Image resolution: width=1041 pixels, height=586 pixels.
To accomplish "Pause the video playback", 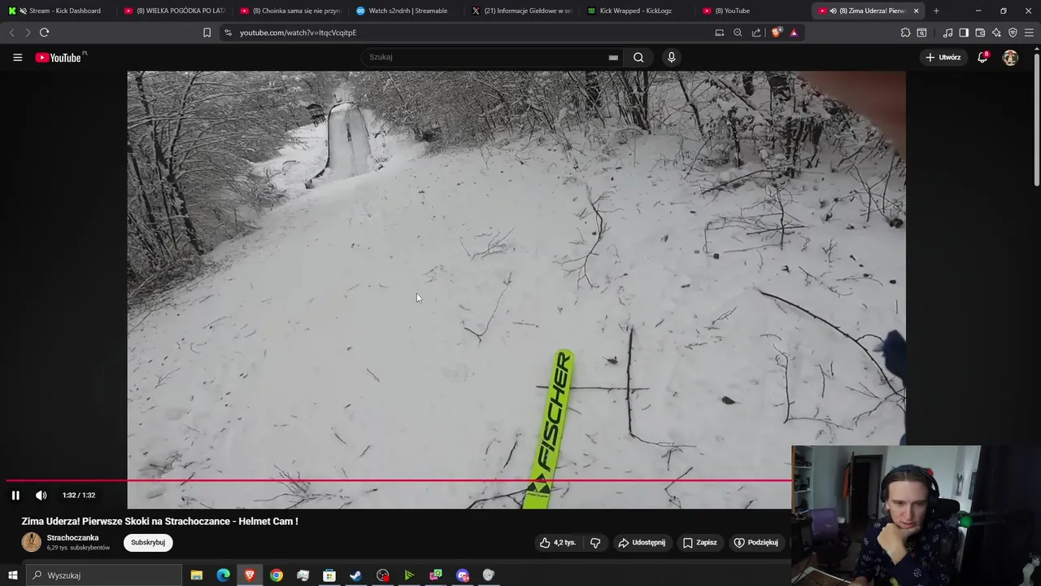I will point(15,495).
